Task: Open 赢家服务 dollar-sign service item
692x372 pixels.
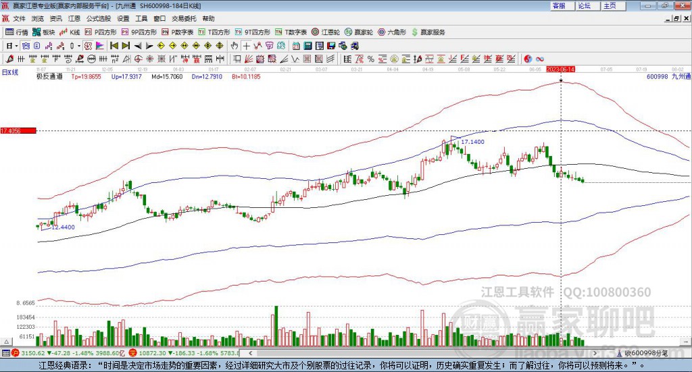Action: tap(428, 32)
